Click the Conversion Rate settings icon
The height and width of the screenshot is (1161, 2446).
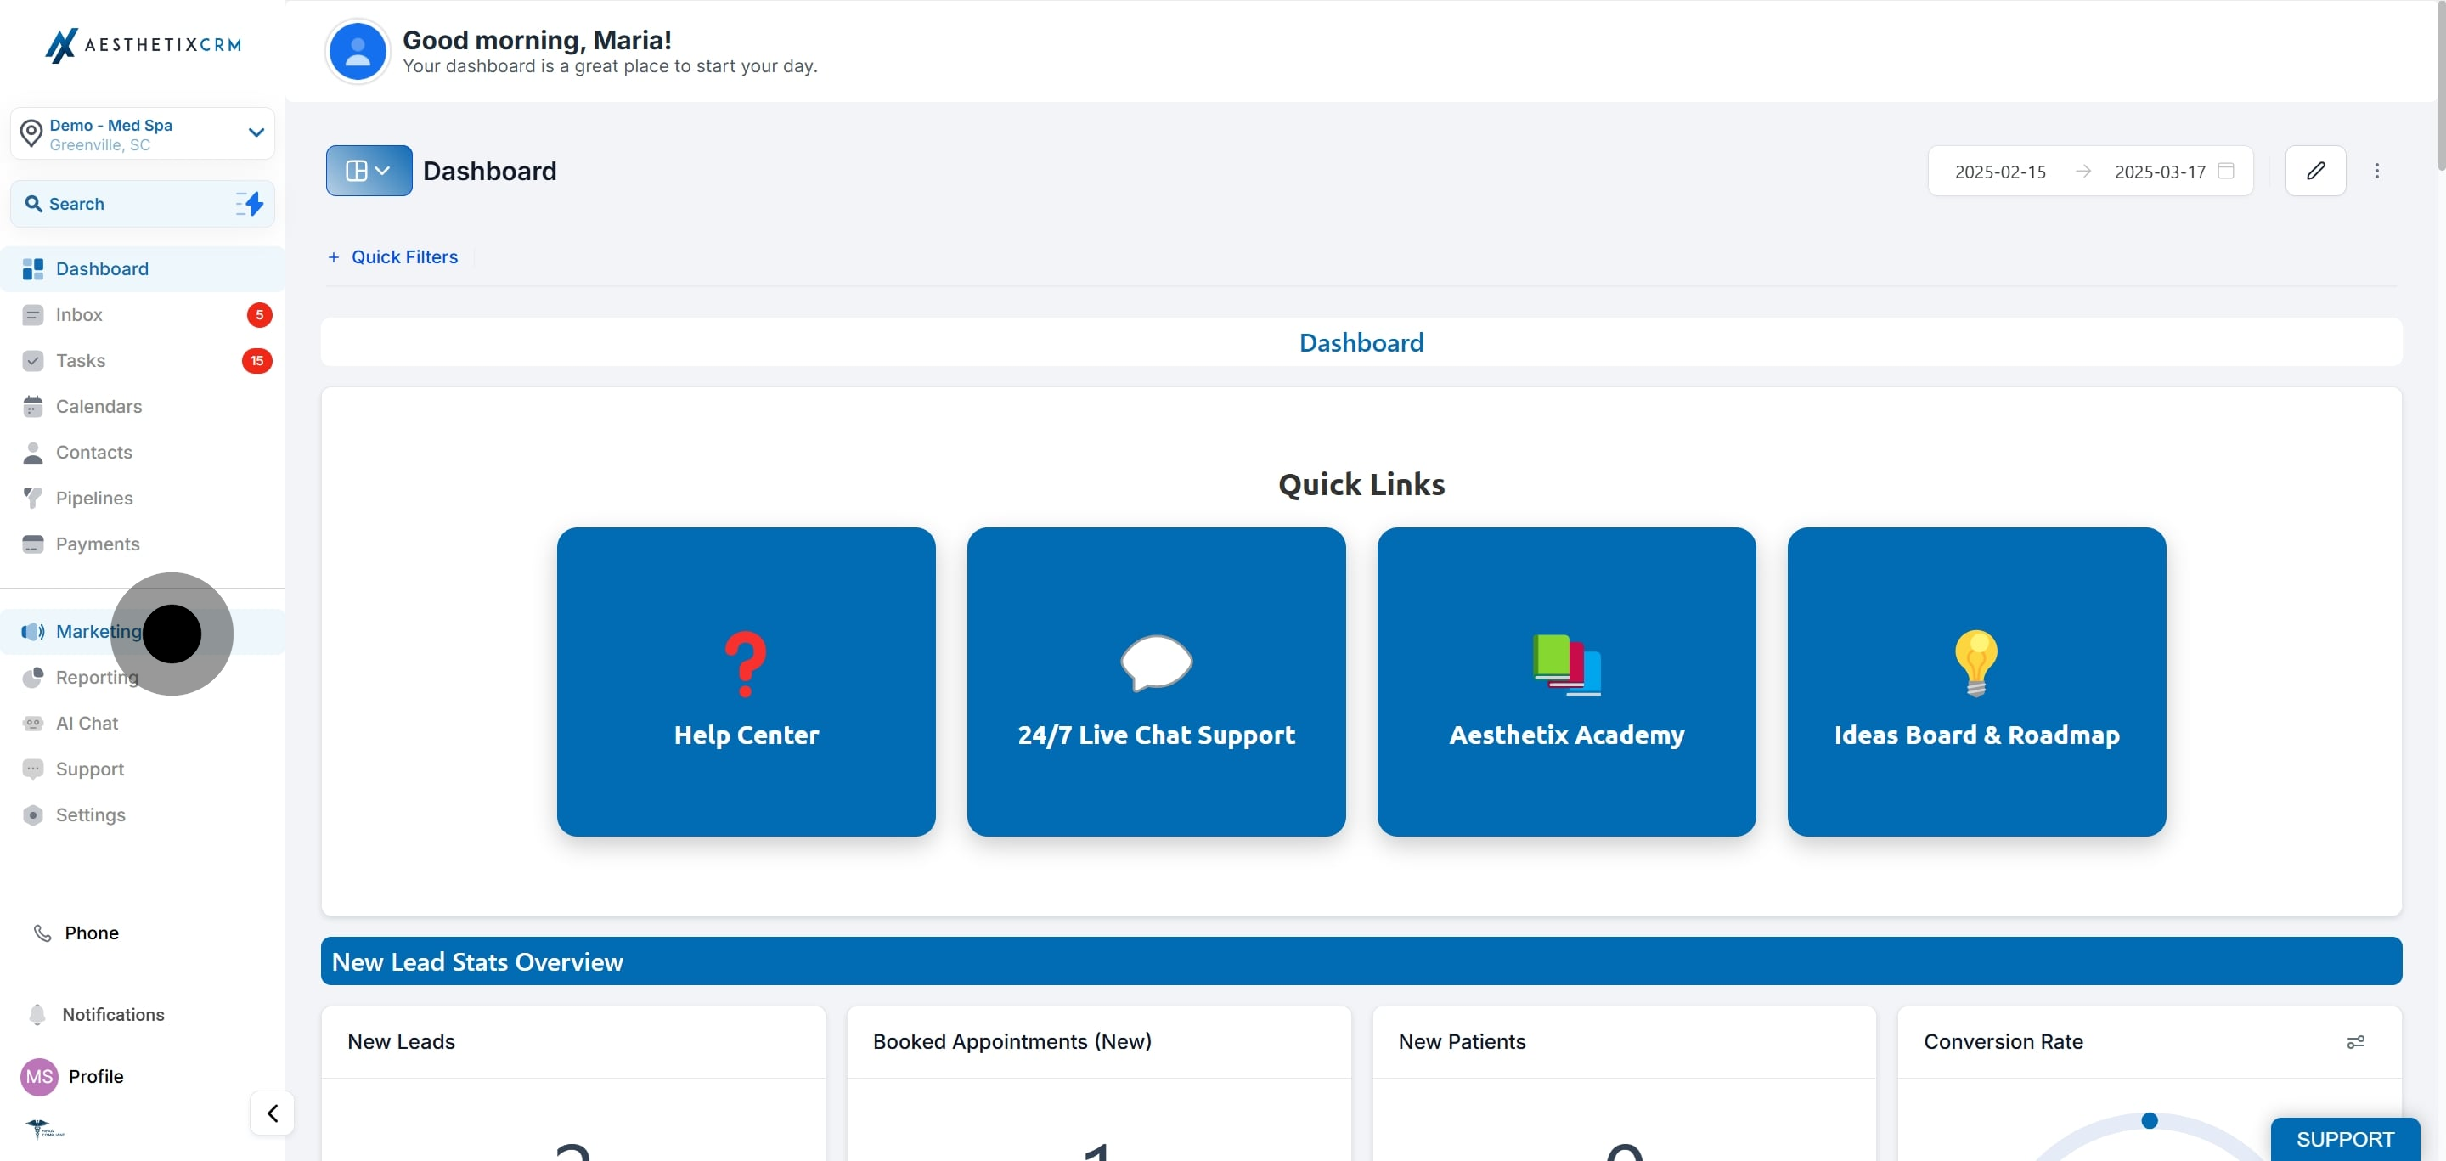pyautogui.click(x=2355, y=1041)
